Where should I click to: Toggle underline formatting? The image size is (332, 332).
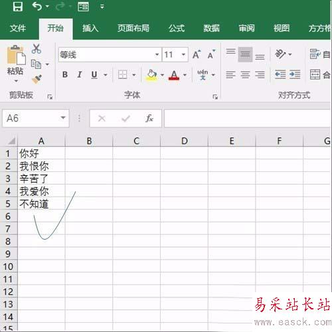click(94, 74)
